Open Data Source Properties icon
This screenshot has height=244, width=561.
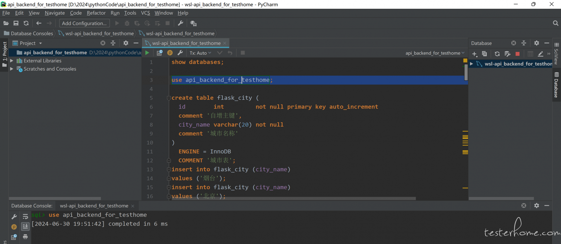point(508,54)
